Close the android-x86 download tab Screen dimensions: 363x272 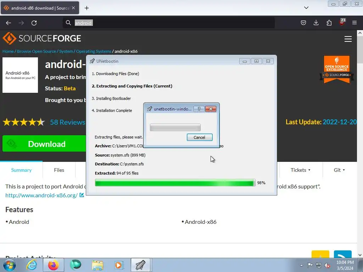[x=73, y=8]
